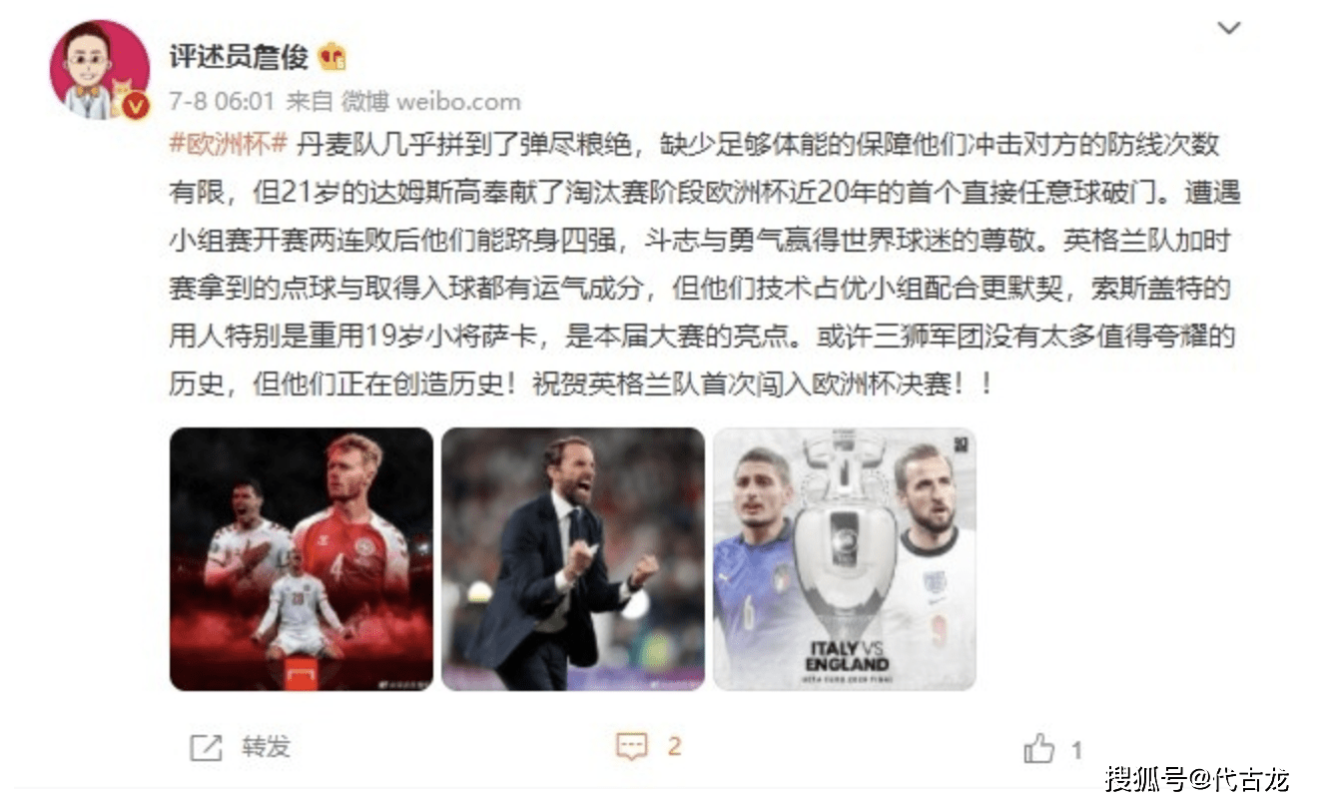Screen dimensions: 1320x807
Task: Open the 评述员詹俊 username link
Action: click(237, 58)
